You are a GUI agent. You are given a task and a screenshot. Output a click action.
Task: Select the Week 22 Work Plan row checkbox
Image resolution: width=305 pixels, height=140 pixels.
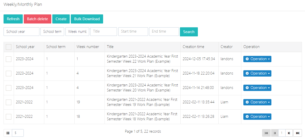point(9,59)
